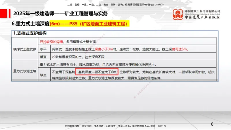The width and height of the screenshot is (231, 130).
Task: Click the heading '6.重力式土墙深度'
Action: click(31, 24)
